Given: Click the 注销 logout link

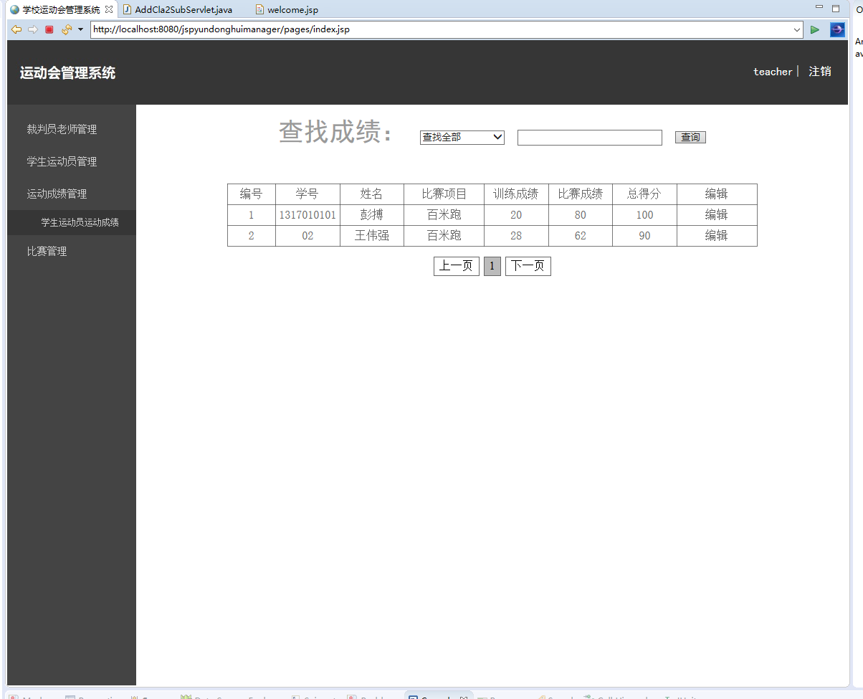Looking at the screenshot, I should pyautogui.click(x=821, y=71).
